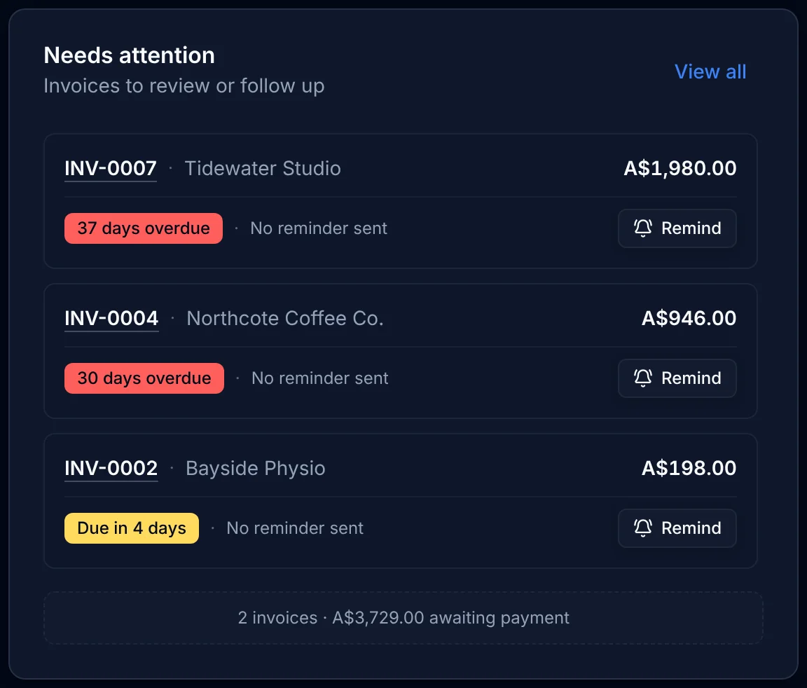The height and width of the screenshot is (688, 807).
Task: Click the amount A$1,980.00
Action: [680, 168]
